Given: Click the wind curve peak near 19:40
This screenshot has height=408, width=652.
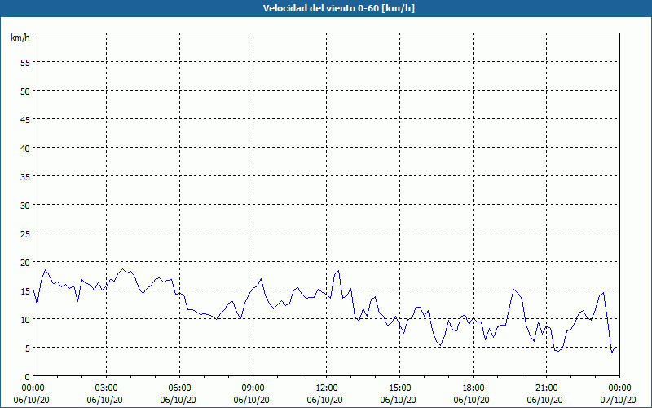Looking at the screenshot, I should tap(514, 290).
